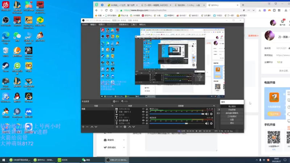Switch to the 360导航 browser tab

coord(122,5)
